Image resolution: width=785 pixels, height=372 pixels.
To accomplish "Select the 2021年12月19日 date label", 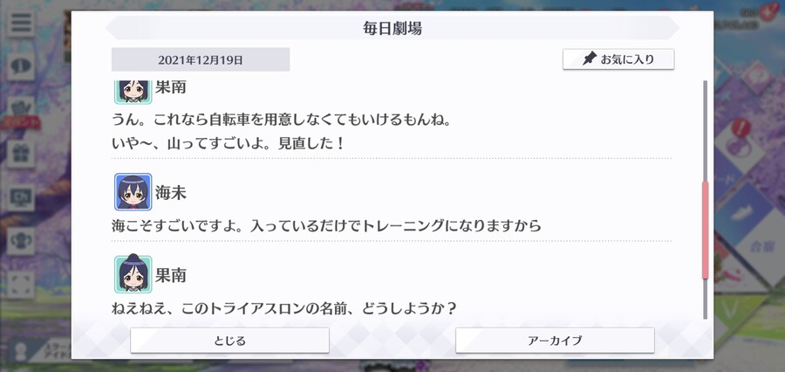I will (201, 59).
